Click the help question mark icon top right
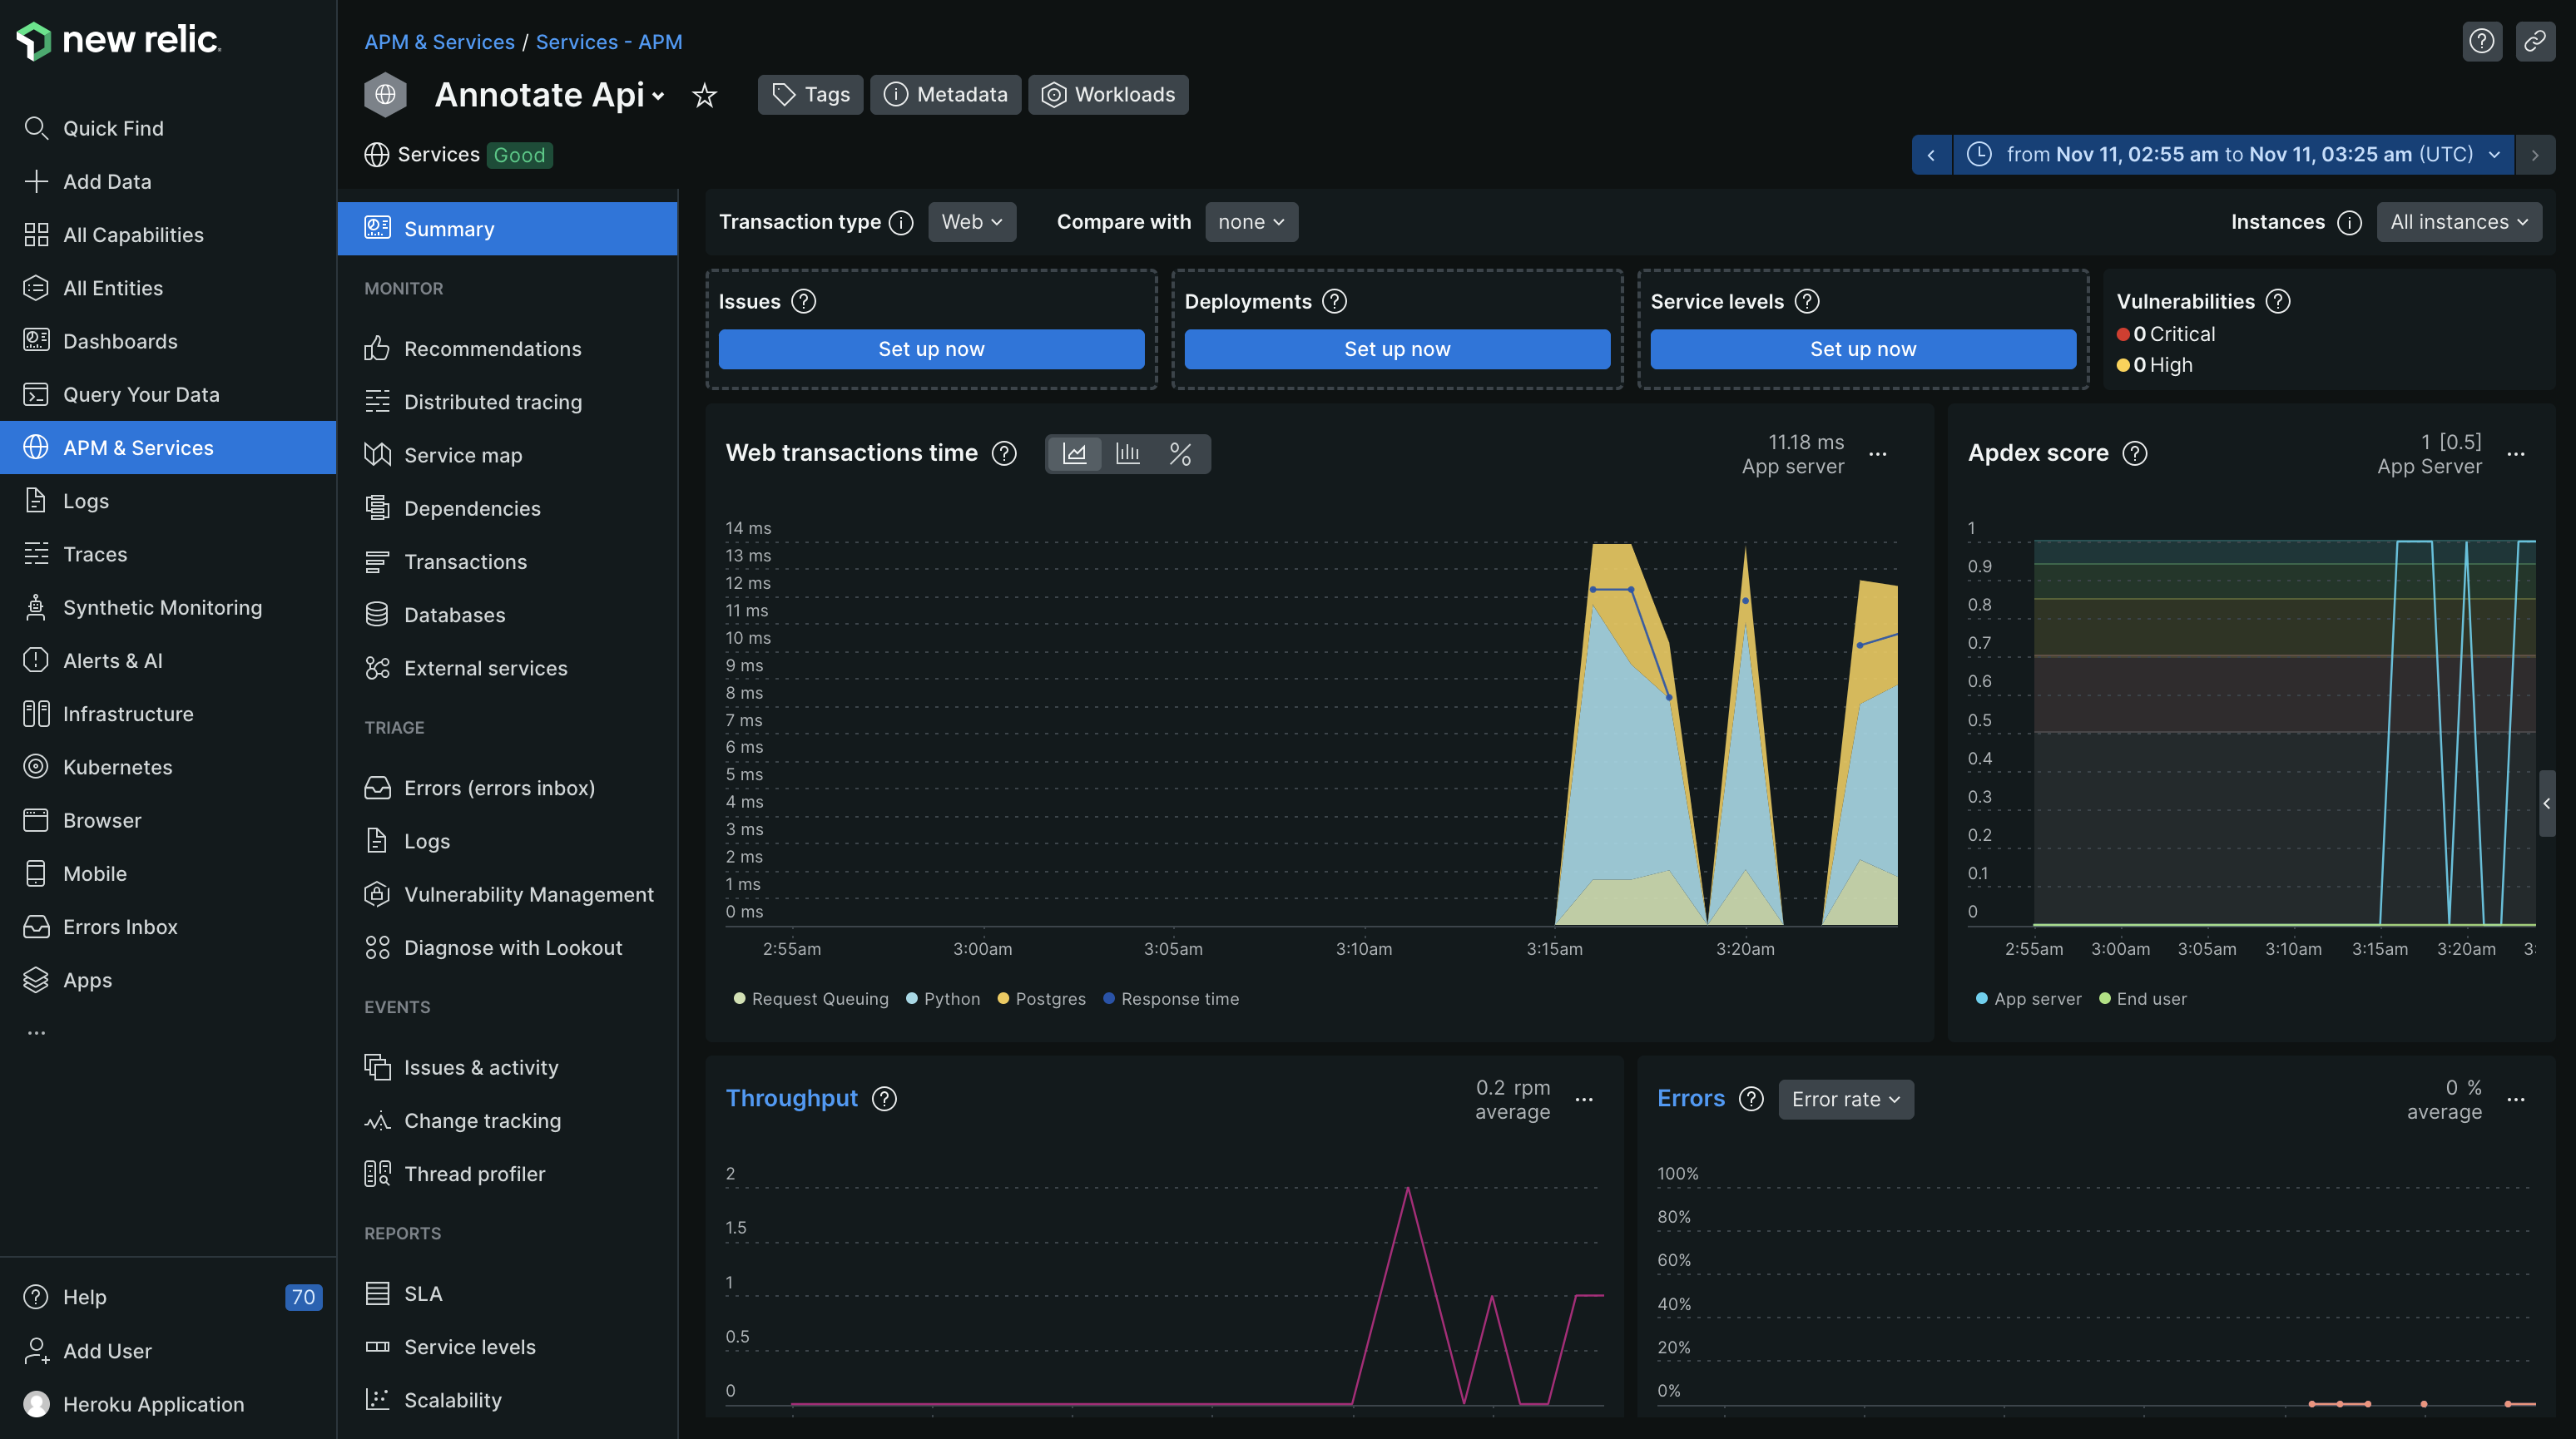The height and width of the screenshot is (1439, 2576). click(x=2482, y=41)
